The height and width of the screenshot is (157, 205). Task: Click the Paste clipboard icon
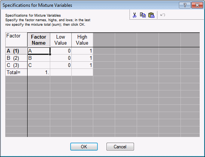[151, 15]
